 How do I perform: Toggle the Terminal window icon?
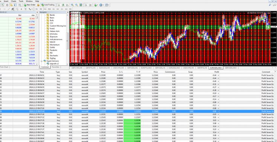(x=15, y=5)
